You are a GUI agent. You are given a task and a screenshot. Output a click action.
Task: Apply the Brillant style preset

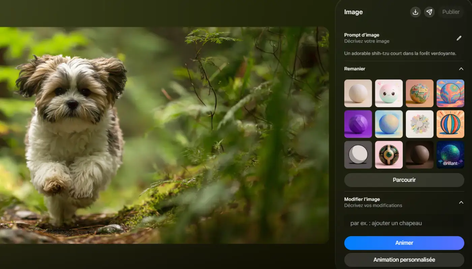point(450,155)
